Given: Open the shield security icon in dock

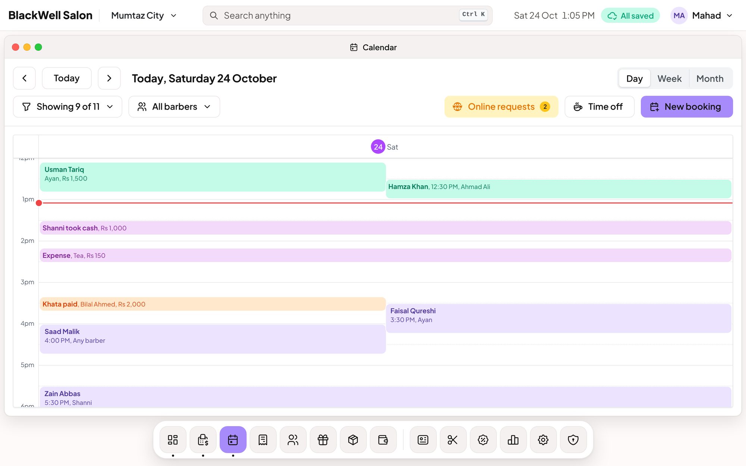Looking at the screenshot, I should point(573,440).
